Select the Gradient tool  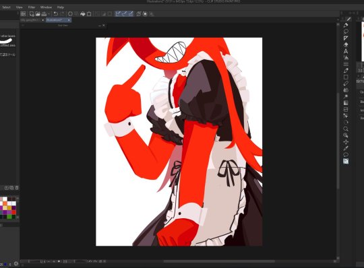346,103
